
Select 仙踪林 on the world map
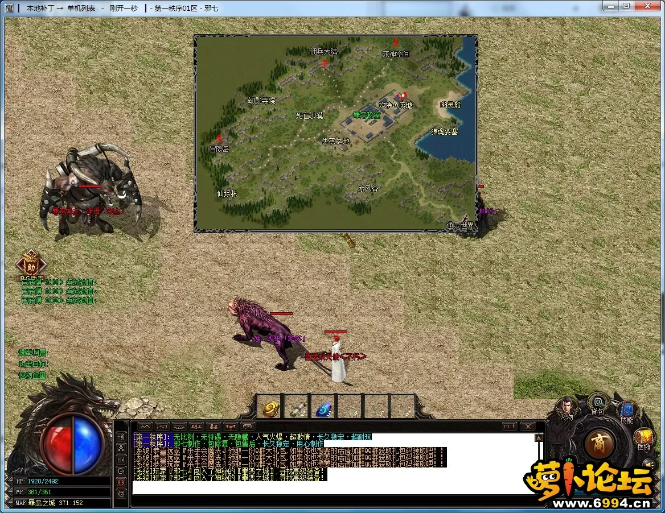pyautogui.click(x=227, y=193)
